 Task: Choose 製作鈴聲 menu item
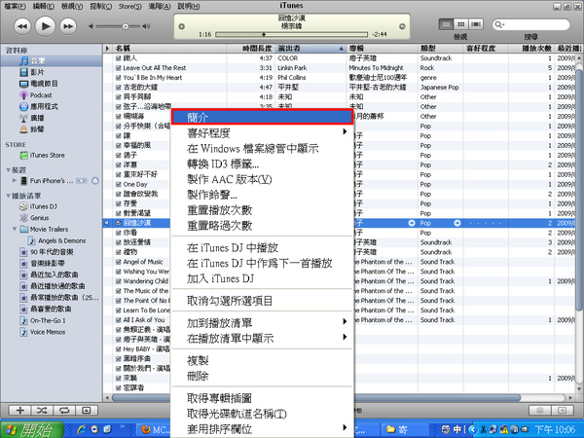click(262, 195)
